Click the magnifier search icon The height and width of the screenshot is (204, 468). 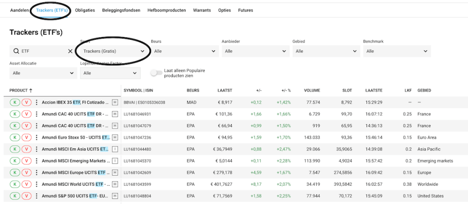[16, 51]
